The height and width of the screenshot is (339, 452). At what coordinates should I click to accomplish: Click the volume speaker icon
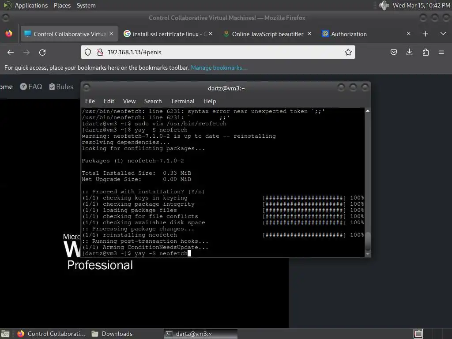[x=384, y=5]
